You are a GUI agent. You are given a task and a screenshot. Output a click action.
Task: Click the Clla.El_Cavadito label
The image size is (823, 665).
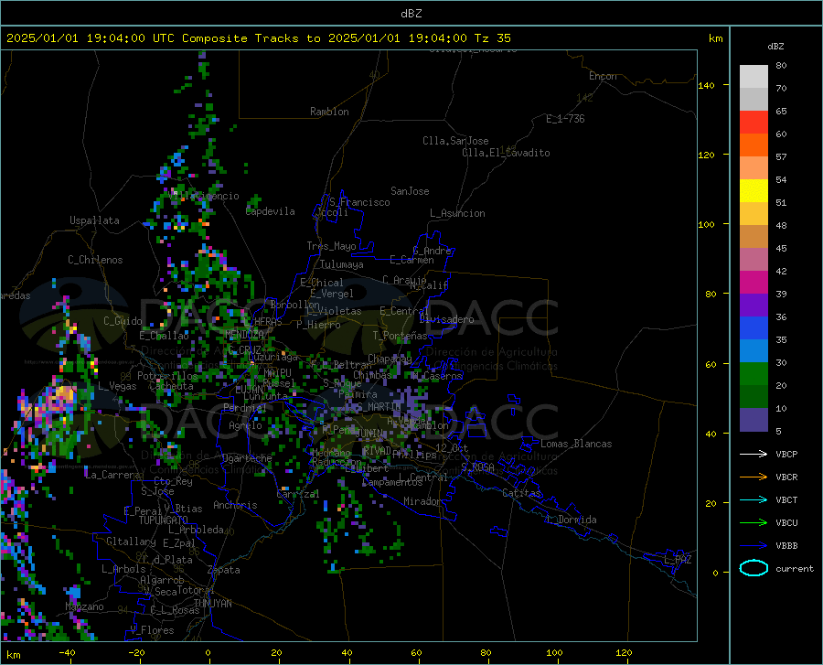pyautogui.click(x=506, y=153)
